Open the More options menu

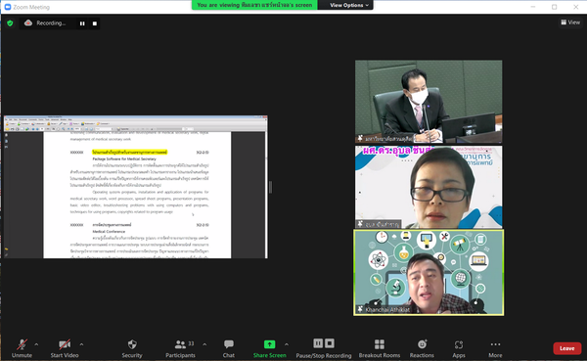pyautogui.click(x=495, y=344)
